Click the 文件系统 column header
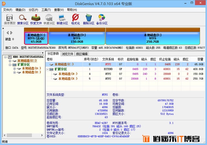Screen dimensions: 207x145 click(x=108, y=60)
